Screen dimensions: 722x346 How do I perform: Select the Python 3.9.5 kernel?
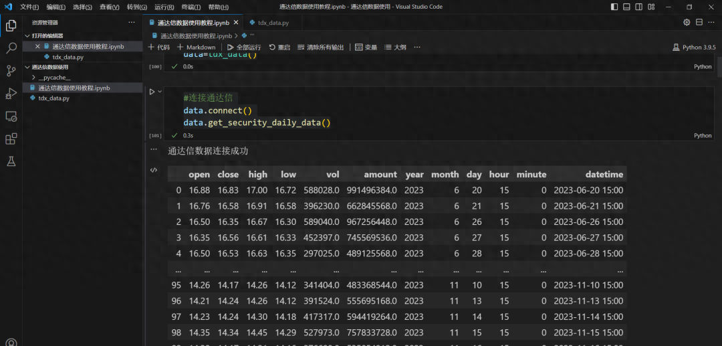pyautogui.click(x=695, y=47)
